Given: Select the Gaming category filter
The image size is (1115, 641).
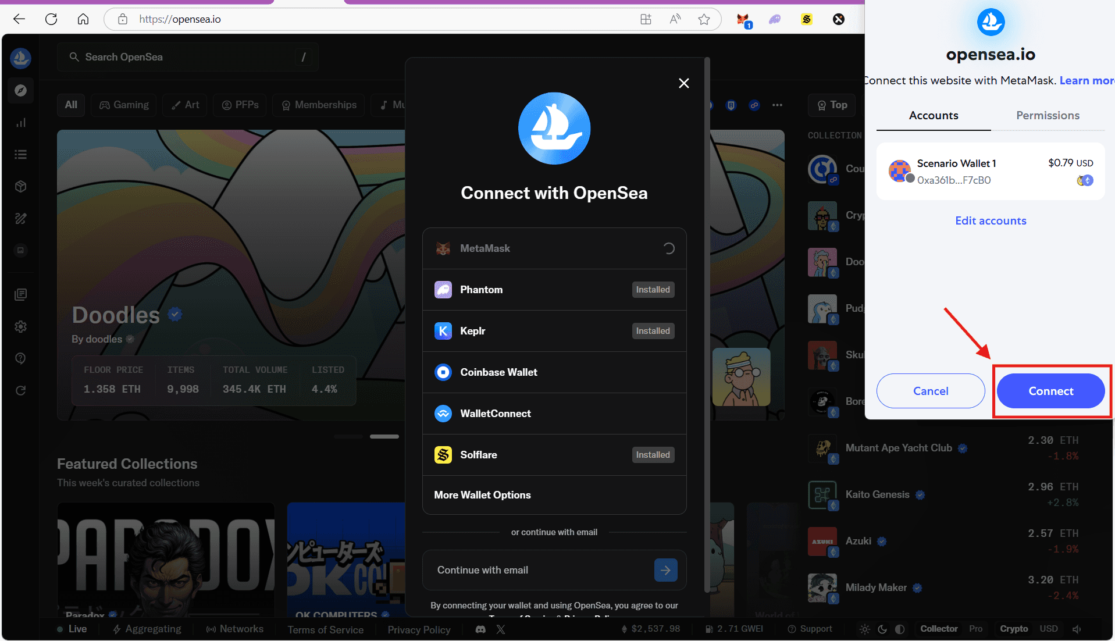Looking at the screenshot, I should point(124,105).
